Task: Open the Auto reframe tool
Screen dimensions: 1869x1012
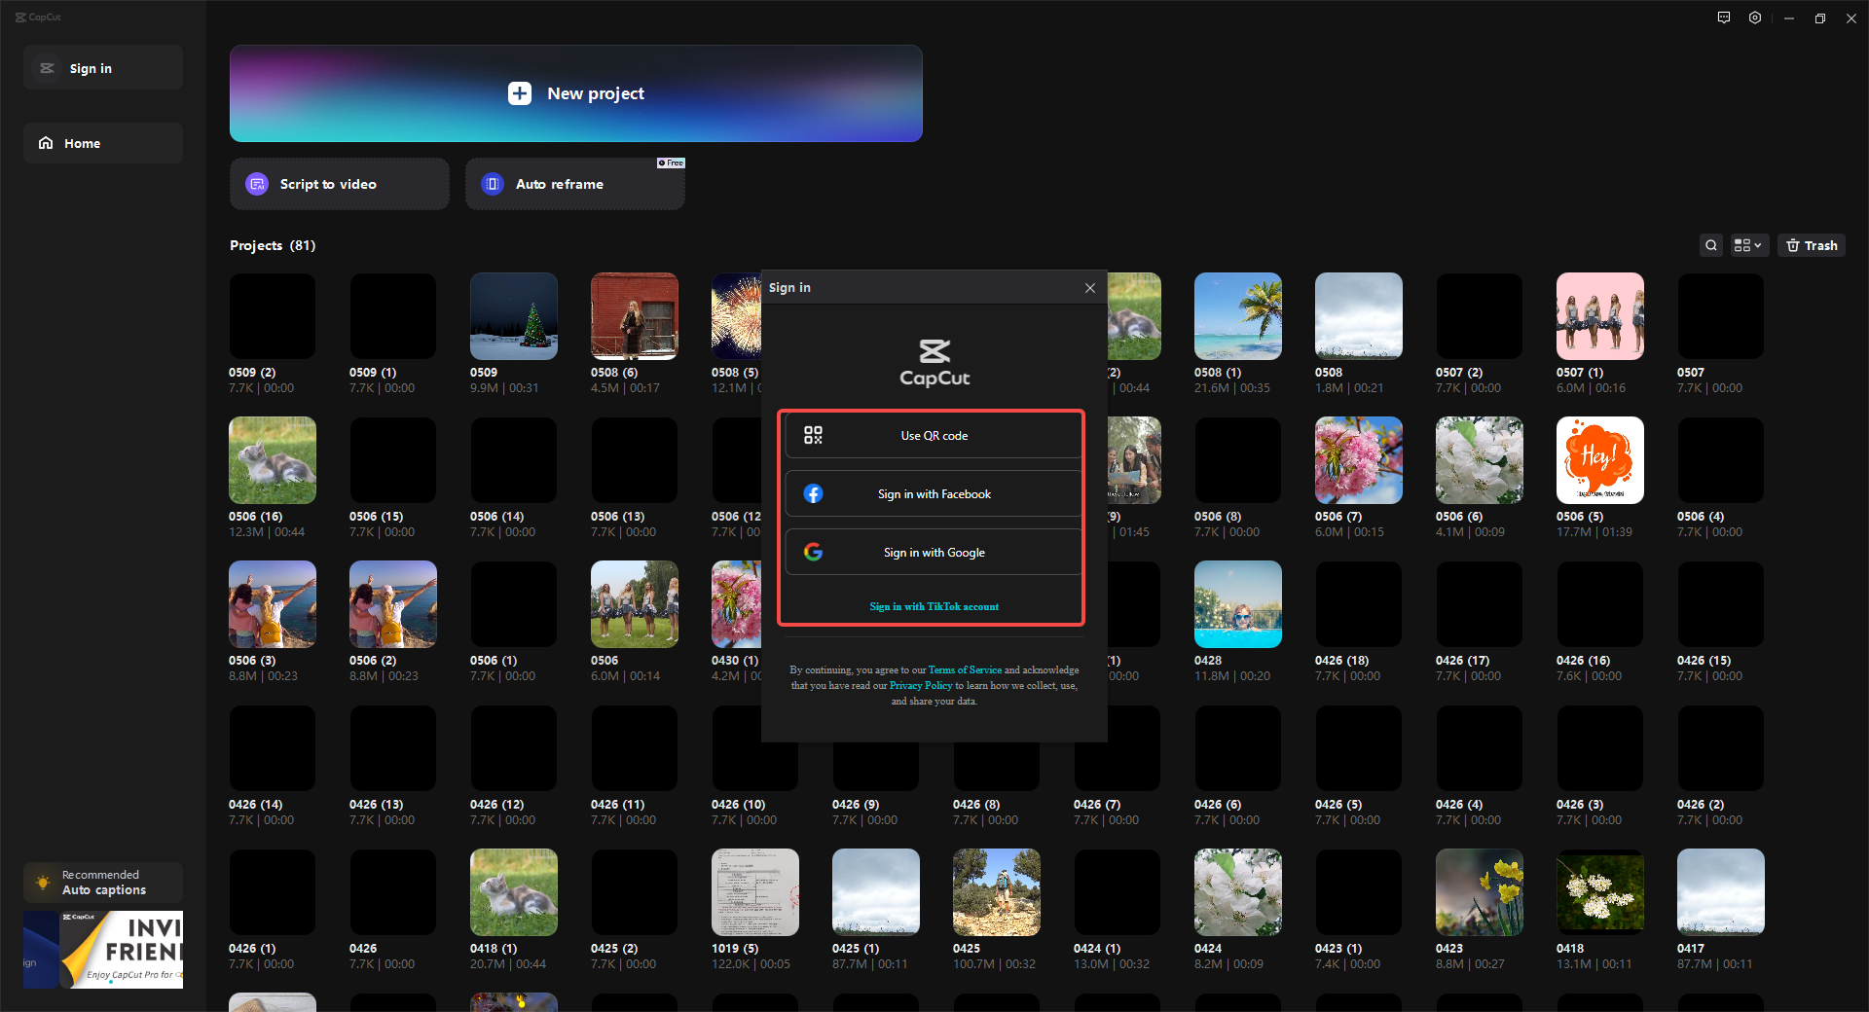Action: point(575,184)
